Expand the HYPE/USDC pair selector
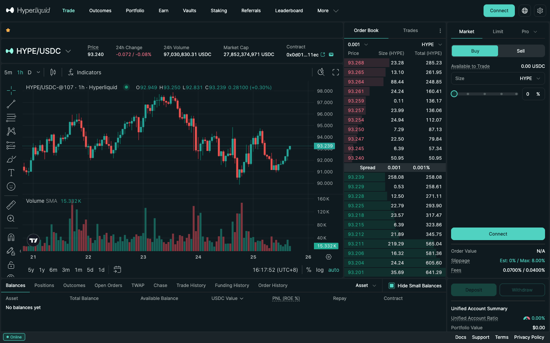 coord(38,51)
